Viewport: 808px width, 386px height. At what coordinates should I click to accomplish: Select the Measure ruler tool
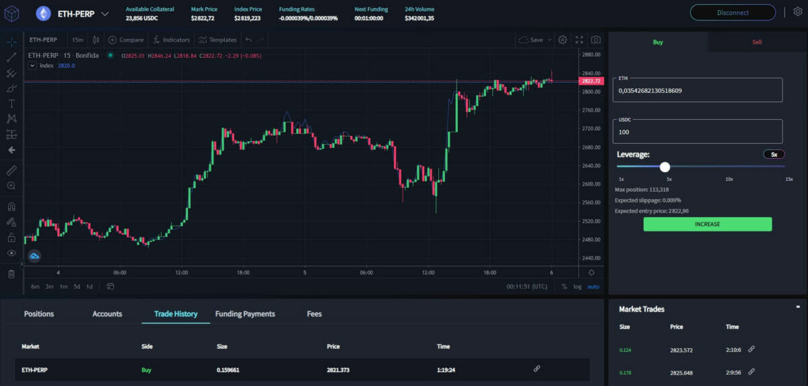(x=11, y=170)
